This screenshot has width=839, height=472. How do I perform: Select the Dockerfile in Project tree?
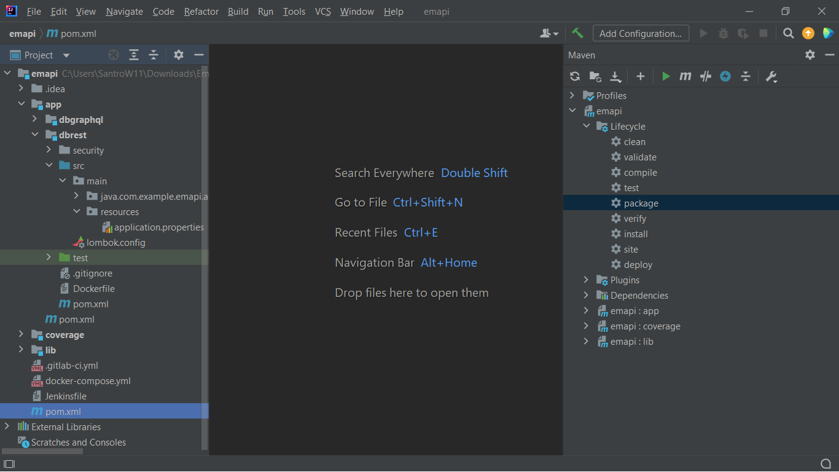(x=93, y=289)
